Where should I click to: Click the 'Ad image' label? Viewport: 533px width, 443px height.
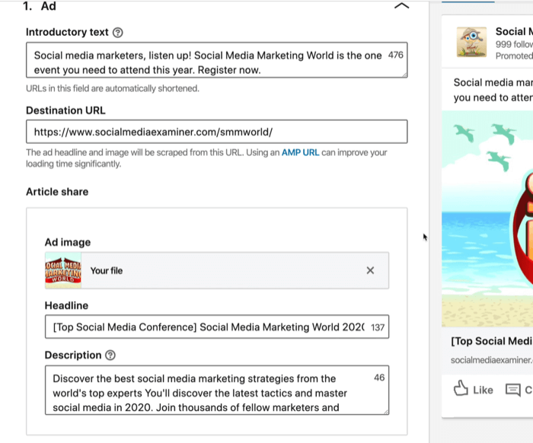(68, 243)
